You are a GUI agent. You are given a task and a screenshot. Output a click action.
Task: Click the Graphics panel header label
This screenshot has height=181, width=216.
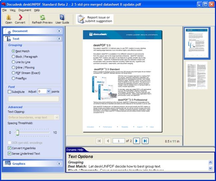[19, 164]
